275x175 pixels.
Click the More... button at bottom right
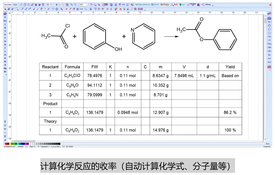tap(268, 144)
